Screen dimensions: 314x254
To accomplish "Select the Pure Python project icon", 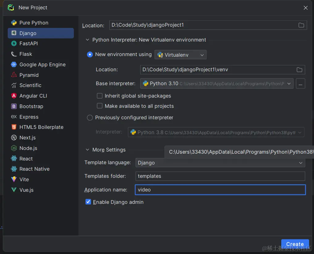I will [14, 23].
